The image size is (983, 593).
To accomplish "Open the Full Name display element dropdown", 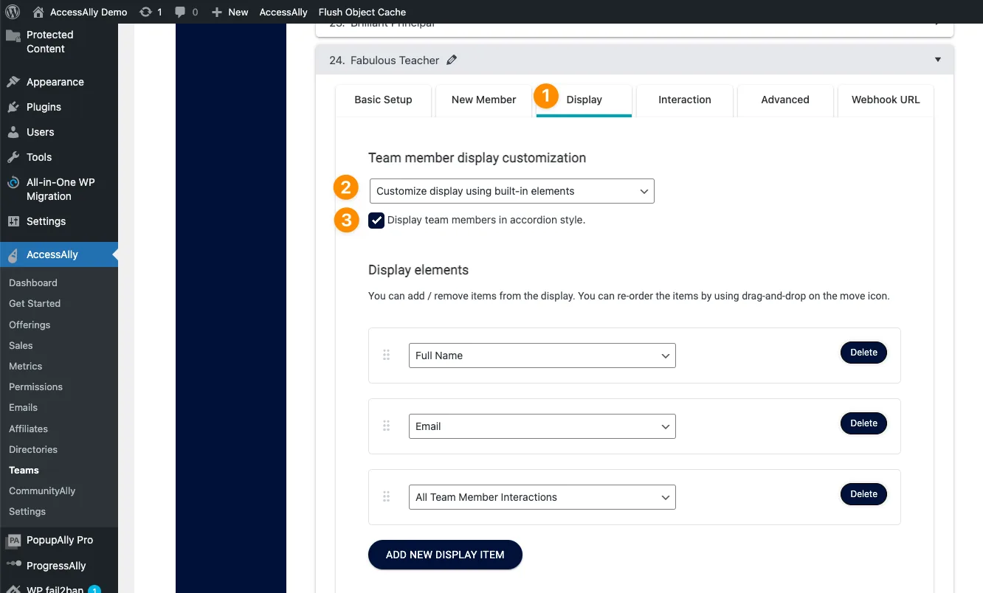I will tap(542, 356).
